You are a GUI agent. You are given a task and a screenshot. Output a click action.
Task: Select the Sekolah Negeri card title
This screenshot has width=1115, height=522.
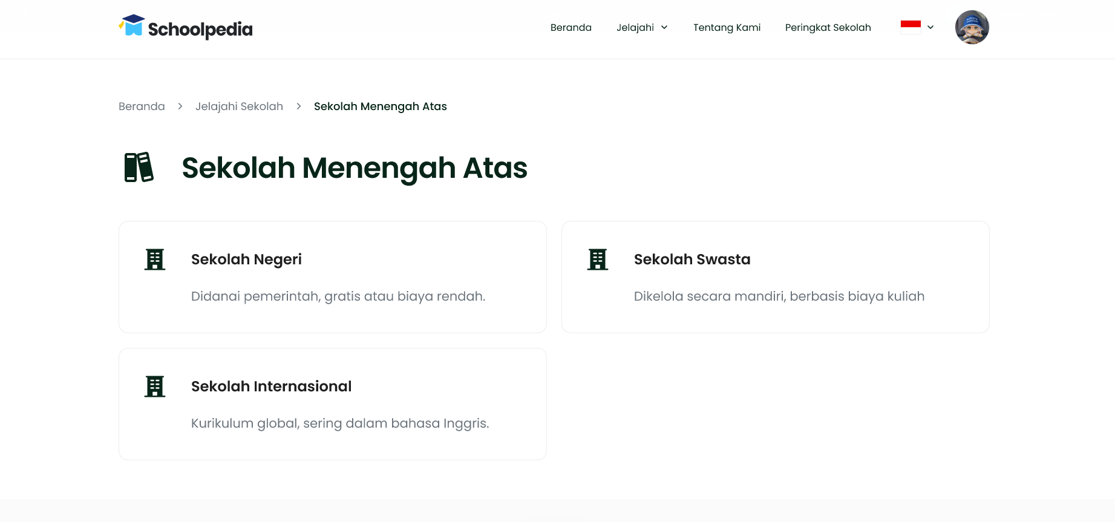tap(246, 259)
